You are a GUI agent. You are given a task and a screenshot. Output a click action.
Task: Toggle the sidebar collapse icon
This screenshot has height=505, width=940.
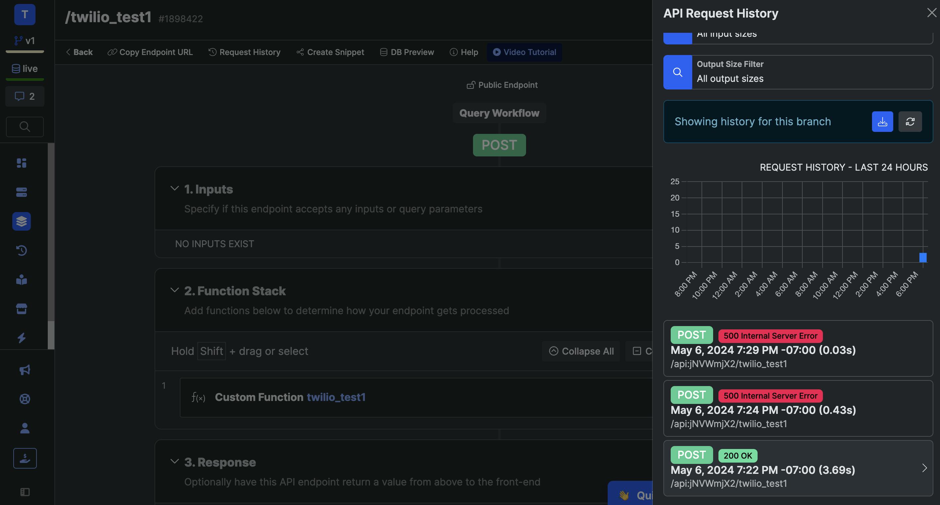tap(25, 492)
